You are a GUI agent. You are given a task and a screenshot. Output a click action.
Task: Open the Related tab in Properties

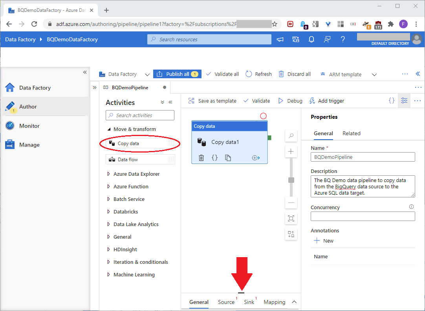[351, 133]
